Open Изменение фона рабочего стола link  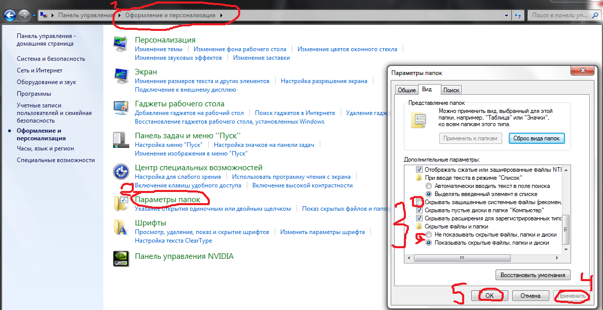pos(240,49)
